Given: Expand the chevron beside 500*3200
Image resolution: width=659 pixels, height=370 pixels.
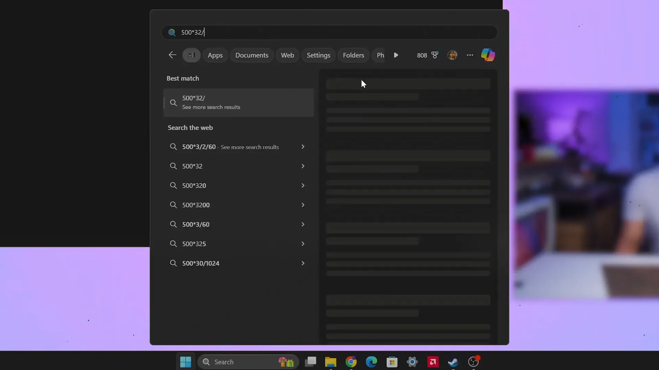Looking at the screenshot, I should click(303, 205).
